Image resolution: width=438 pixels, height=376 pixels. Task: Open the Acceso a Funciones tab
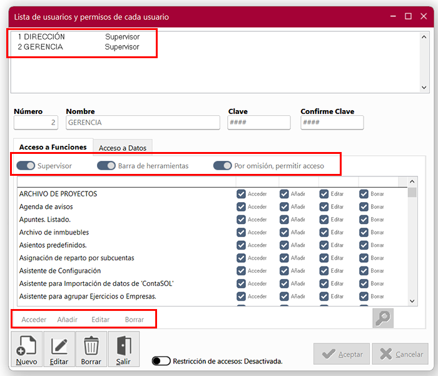(53, 147)
